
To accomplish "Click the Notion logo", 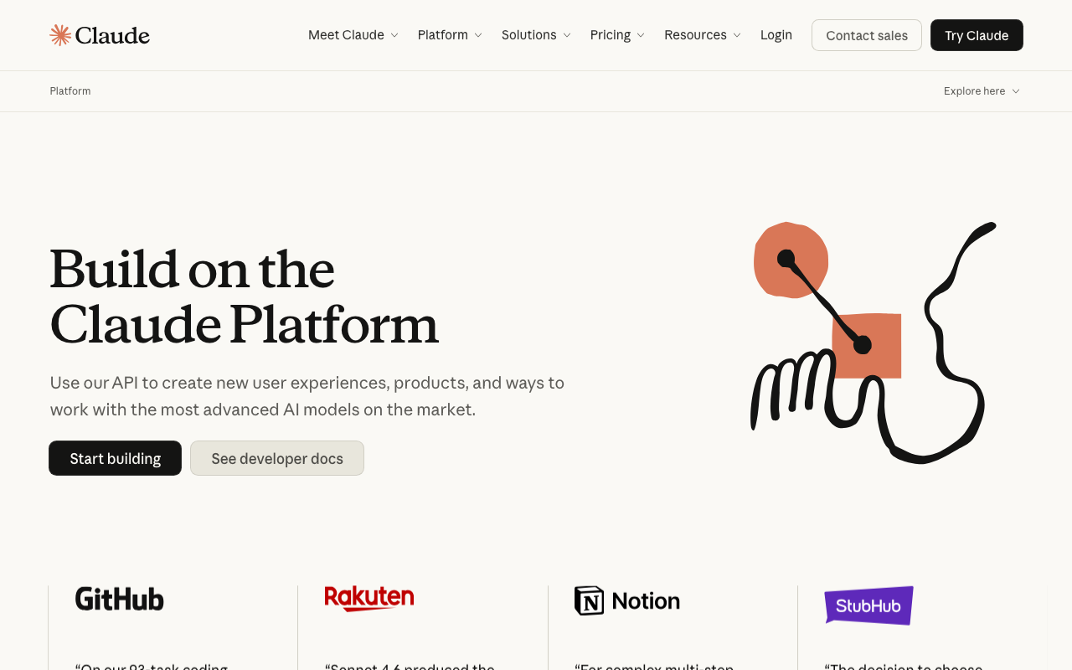I will coord(627,600).
